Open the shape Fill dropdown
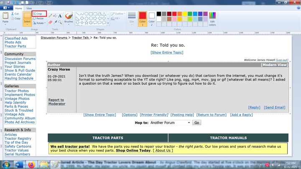 click(115, 18)
